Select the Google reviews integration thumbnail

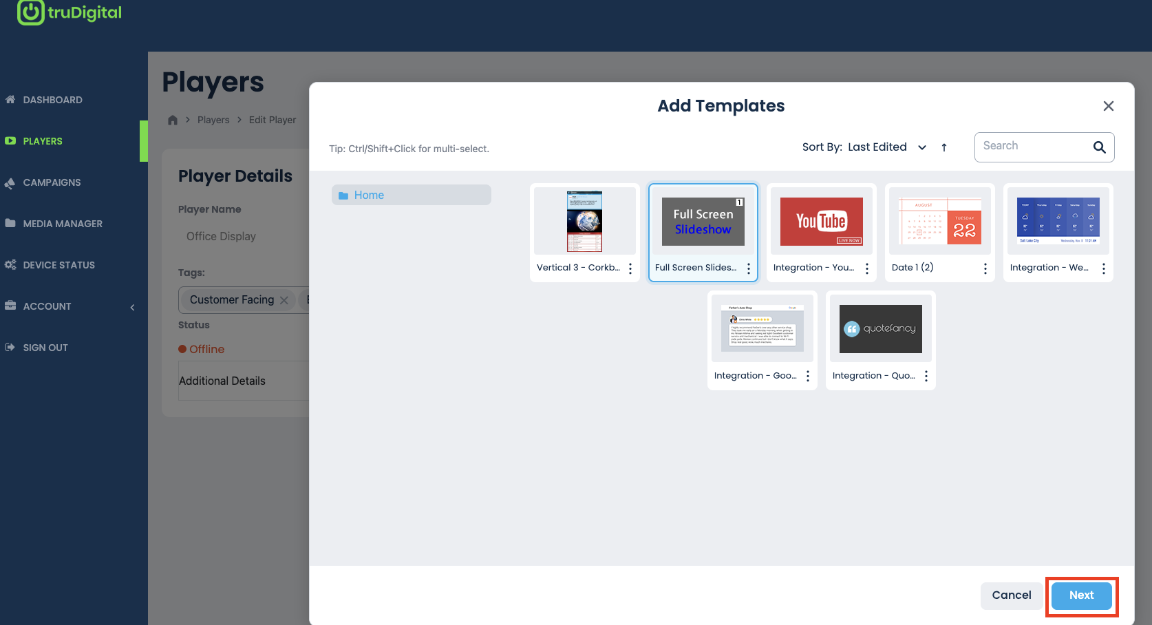tap(762, 328)
